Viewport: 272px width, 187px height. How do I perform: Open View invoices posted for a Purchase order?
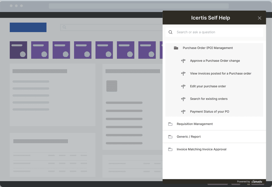[x=220, y=74]
